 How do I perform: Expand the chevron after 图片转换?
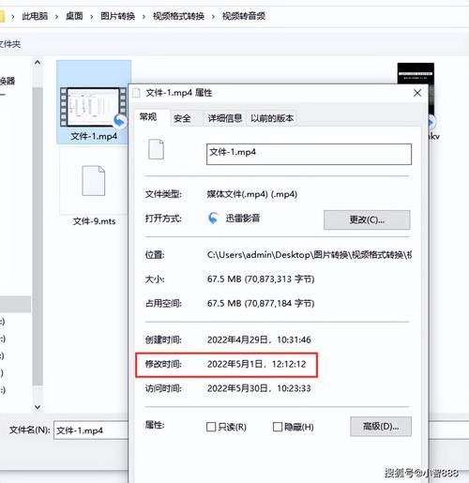click(144, 17)
